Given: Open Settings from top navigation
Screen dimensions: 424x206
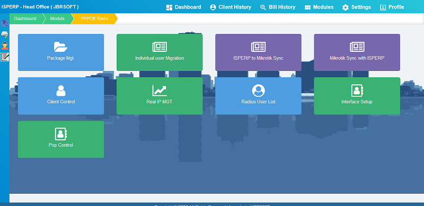Looking at the screenshot, I should [x=356, y=7].
